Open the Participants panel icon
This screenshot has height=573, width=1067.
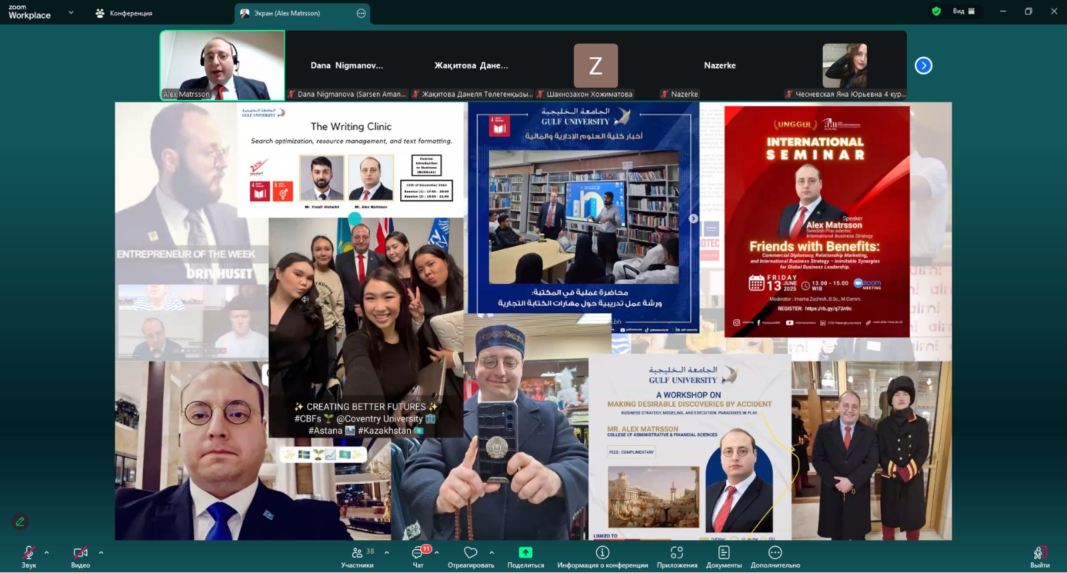coord(357,553)
